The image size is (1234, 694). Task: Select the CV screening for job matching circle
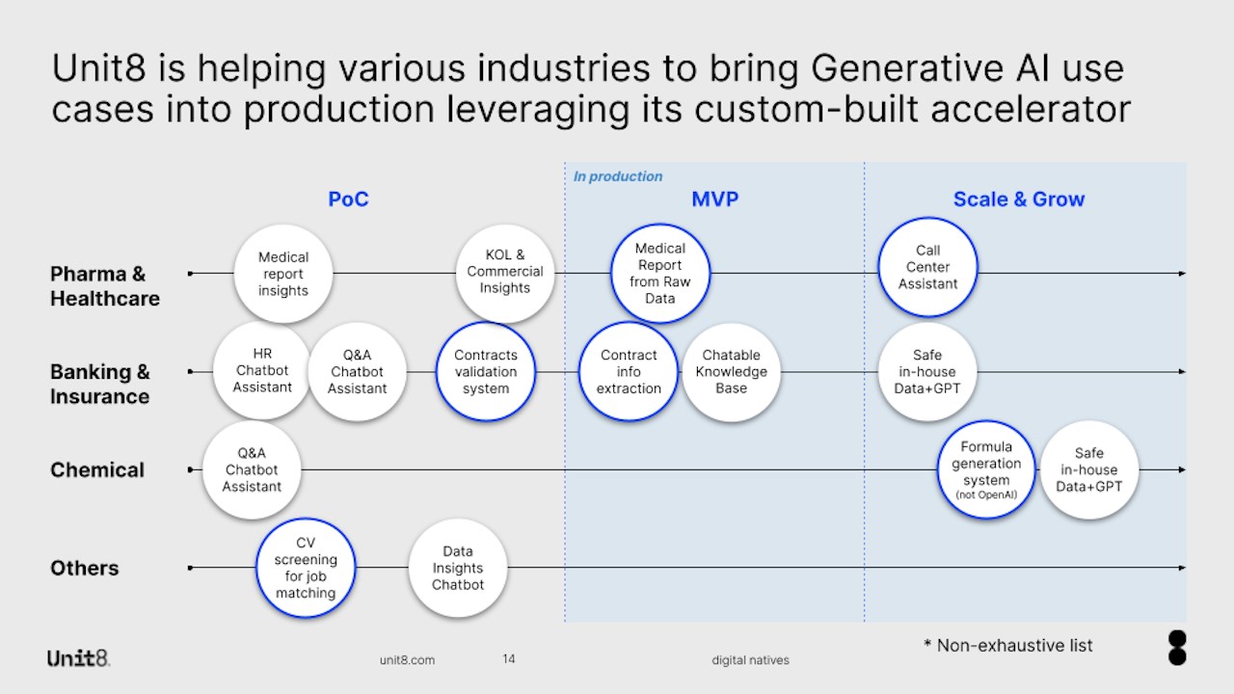click(x=306, y=568)
